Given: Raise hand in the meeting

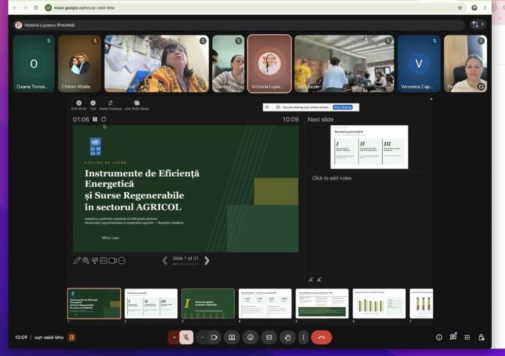Looking at the screenshot, I should [288, 337].
